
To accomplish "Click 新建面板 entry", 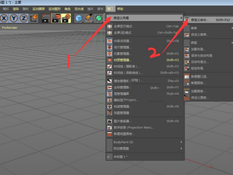I will click(208, 83).
